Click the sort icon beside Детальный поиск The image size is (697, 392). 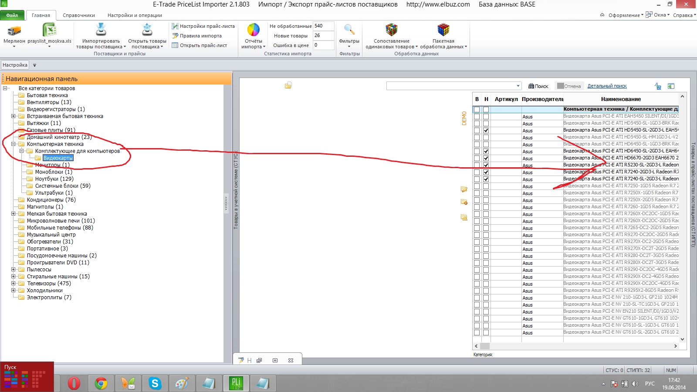(658, 86)
